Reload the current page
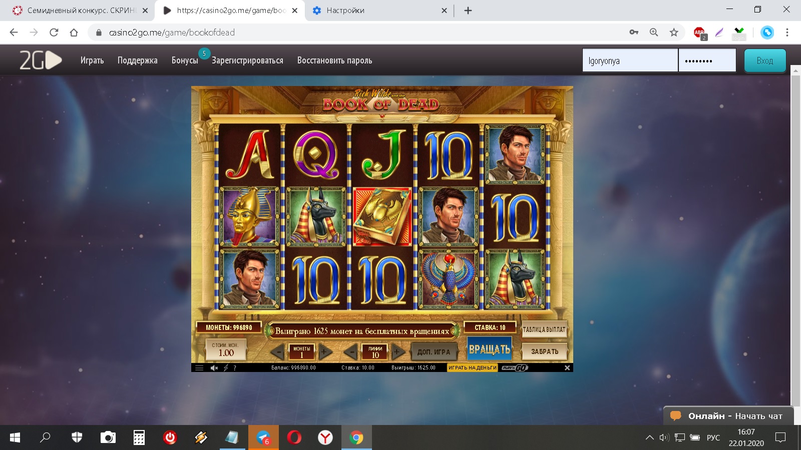 54,32
